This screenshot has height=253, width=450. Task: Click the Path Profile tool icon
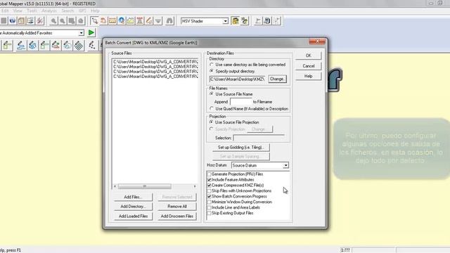click(x=131, y=20)
